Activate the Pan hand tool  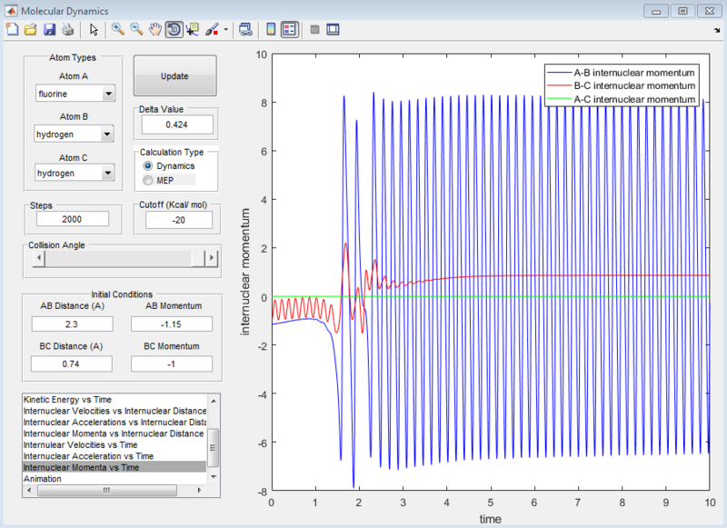[x=154, y=29]
